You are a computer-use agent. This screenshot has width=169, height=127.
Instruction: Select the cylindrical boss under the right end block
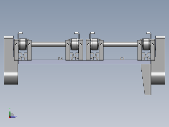158,78
